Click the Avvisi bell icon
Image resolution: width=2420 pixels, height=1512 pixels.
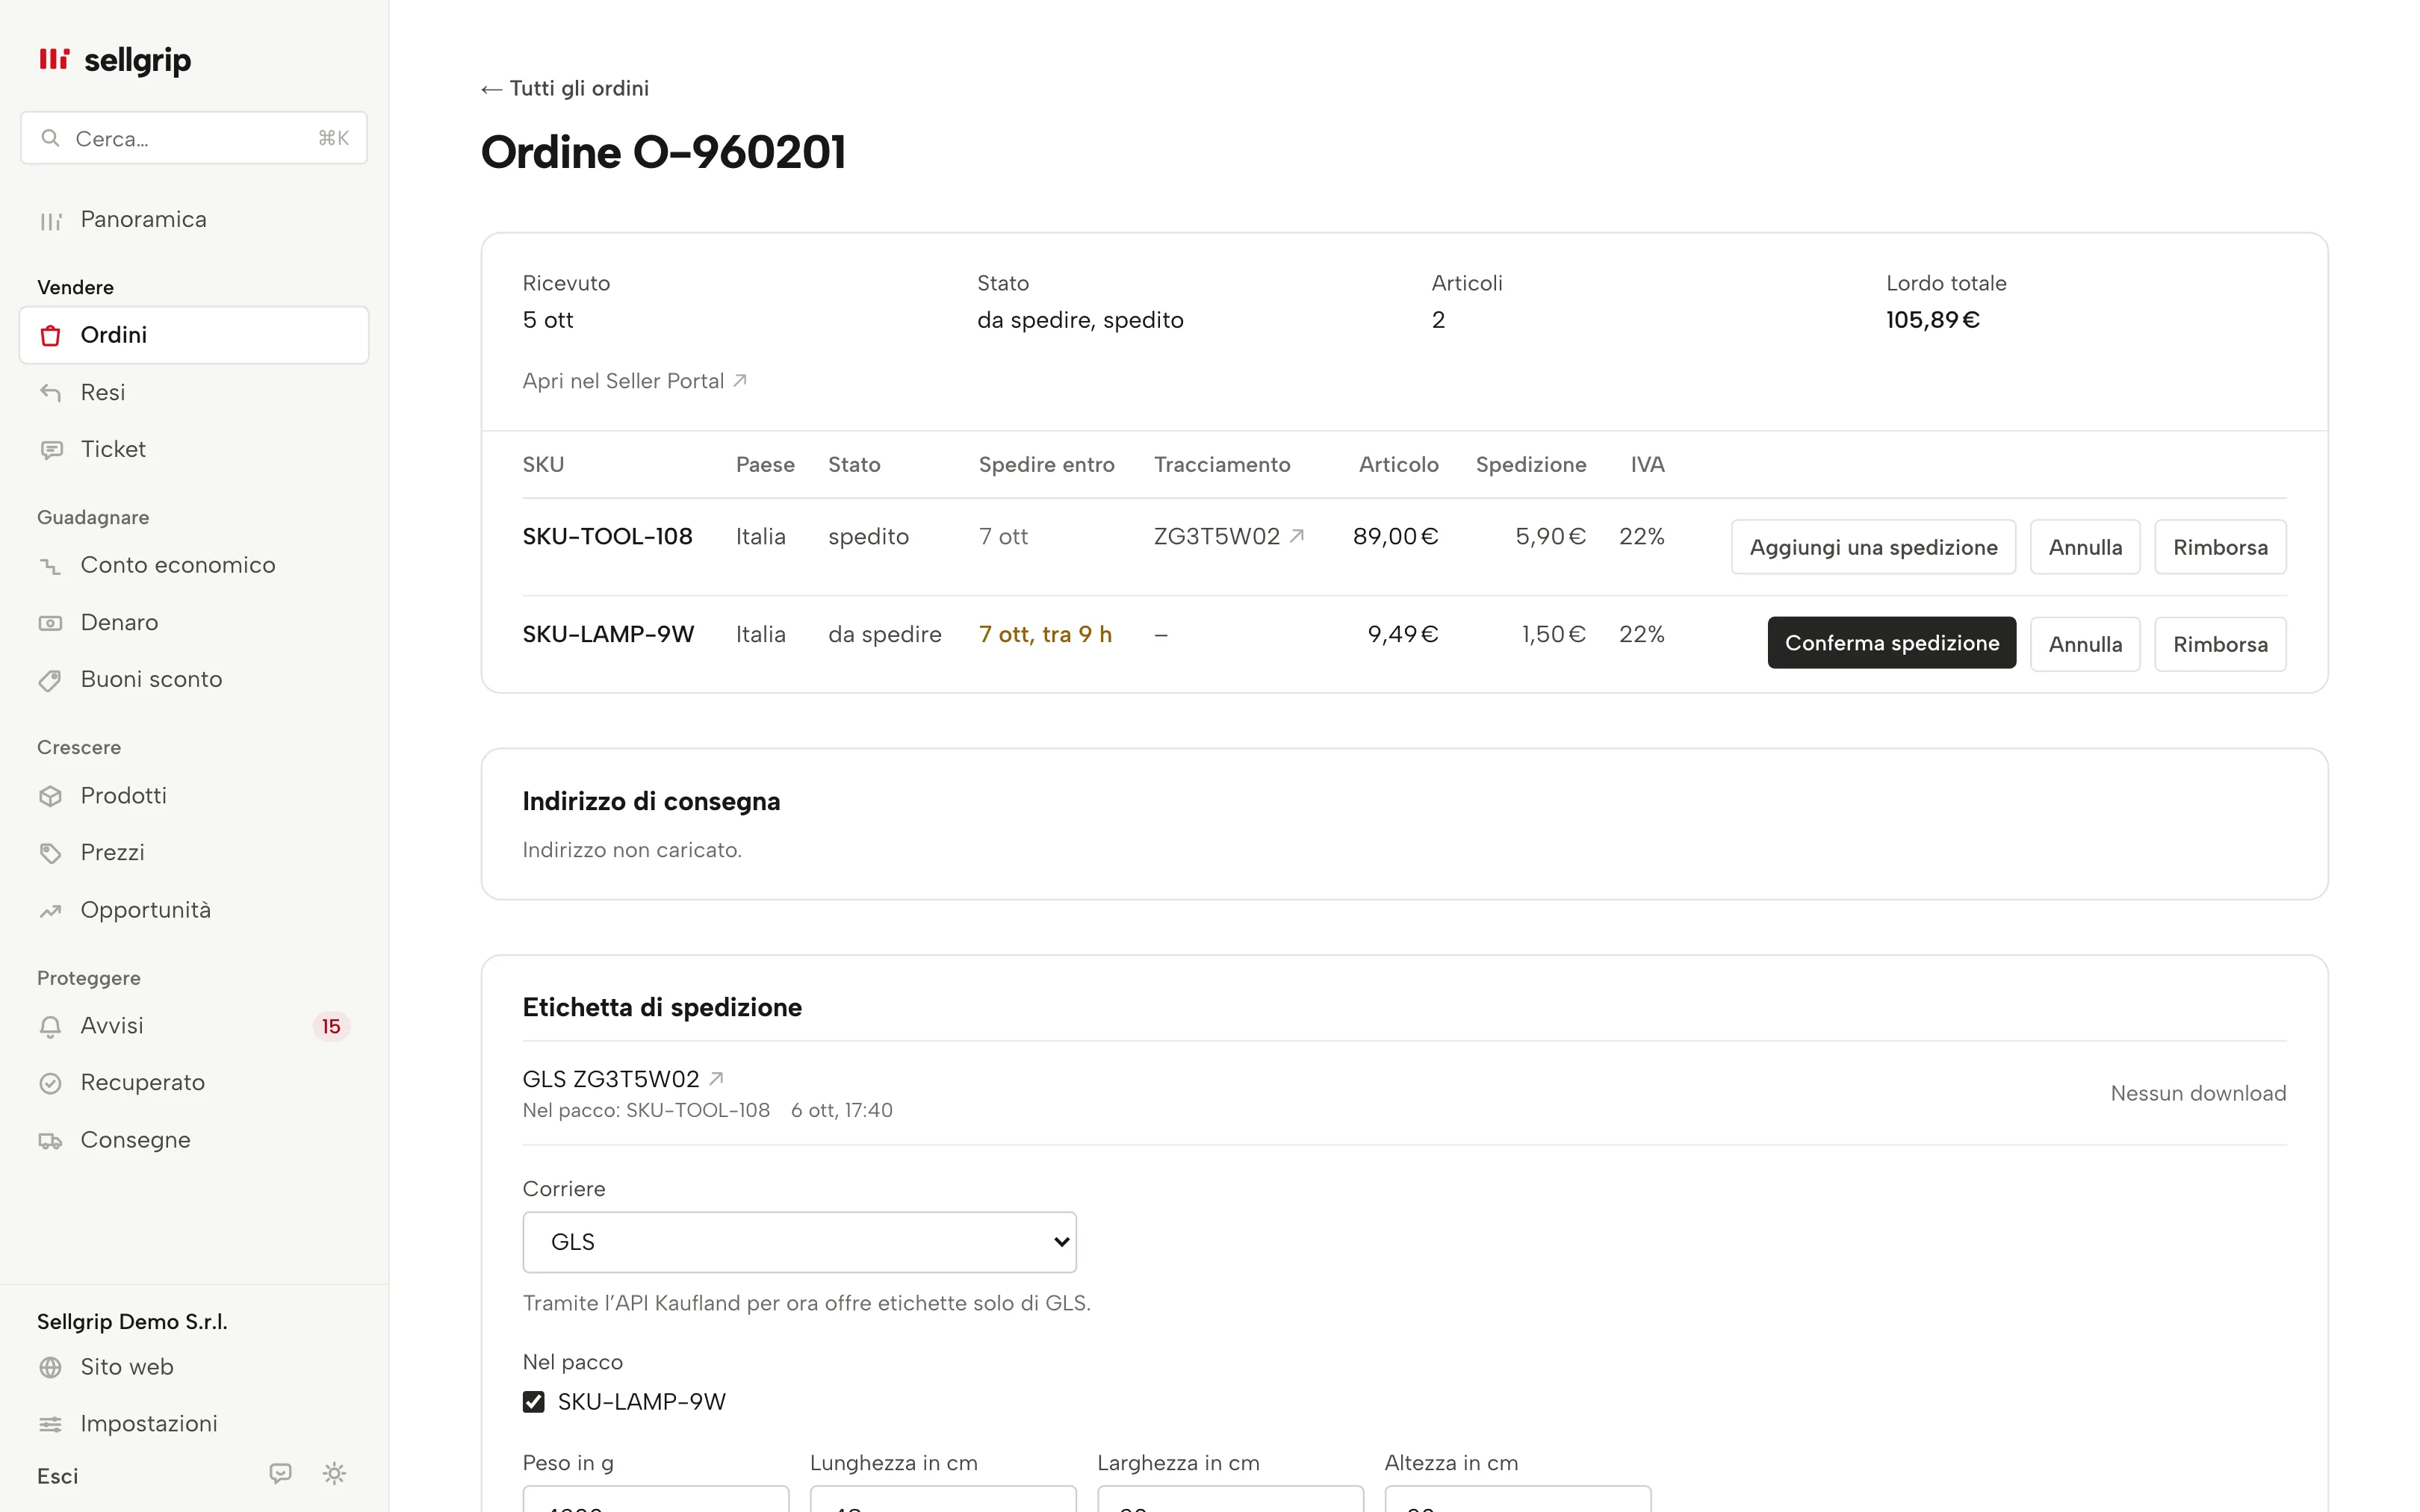tap(50, 1026)
